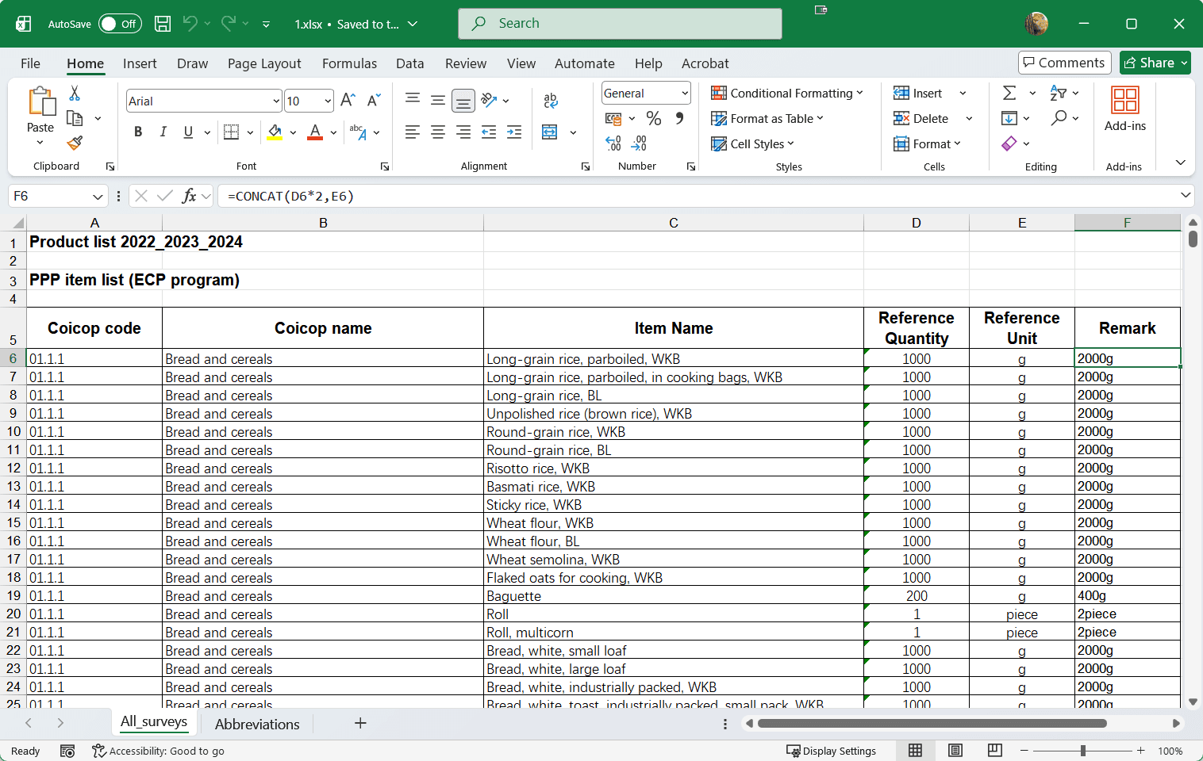The width and height of the screenshot is (1203, 761).
Task: Click the Share button
Action: point(1149,63)
